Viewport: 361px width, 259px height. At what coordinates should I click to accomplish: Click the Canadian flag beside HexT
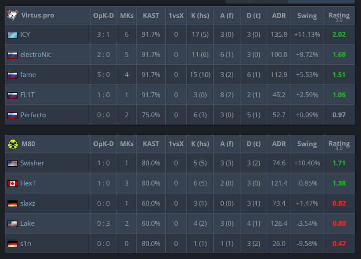click(x=12, y=183)
